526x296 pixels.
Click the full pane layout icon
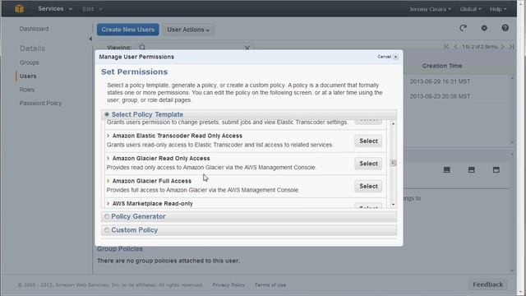[x=496, y=170]
